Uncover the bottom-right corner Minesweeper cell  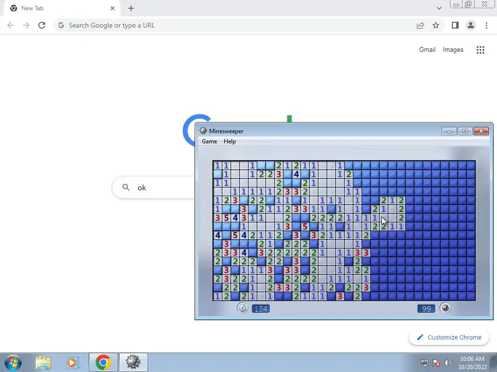click(471, 296)
